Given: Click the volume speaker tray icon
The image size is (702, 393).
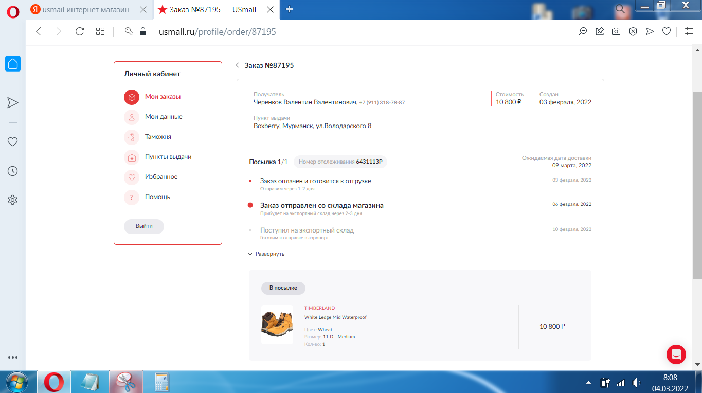Looking at the screenshot, I should click(636, 383).
